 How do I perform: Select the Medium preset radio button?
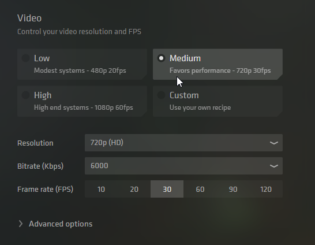click(161, 58)
